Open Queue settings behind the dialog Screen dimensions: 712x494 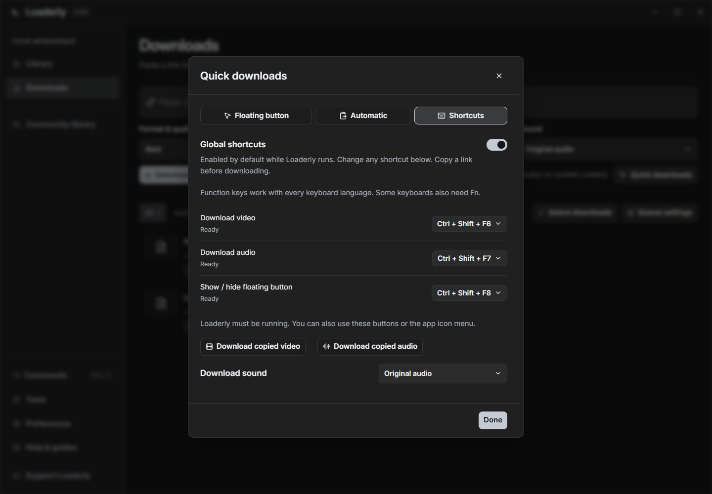[660, 212]
